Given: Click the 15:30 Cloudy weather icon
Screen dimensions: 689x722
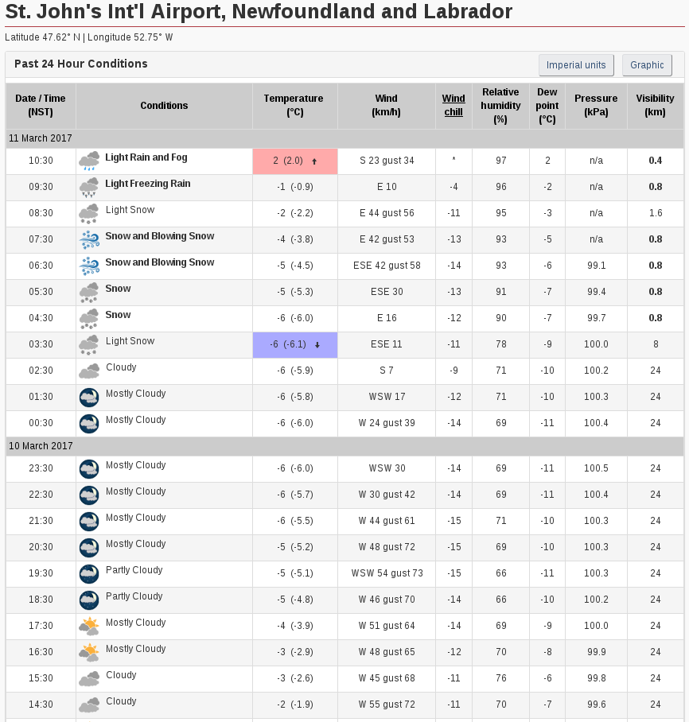Looking at the screenshot, I should 89,679.
